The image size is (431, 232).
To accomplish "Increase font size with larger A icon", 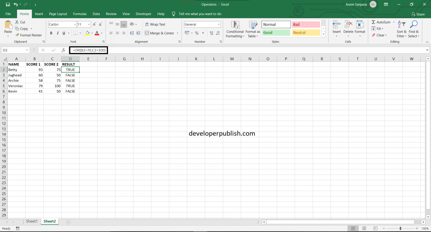I will [94, 24].
